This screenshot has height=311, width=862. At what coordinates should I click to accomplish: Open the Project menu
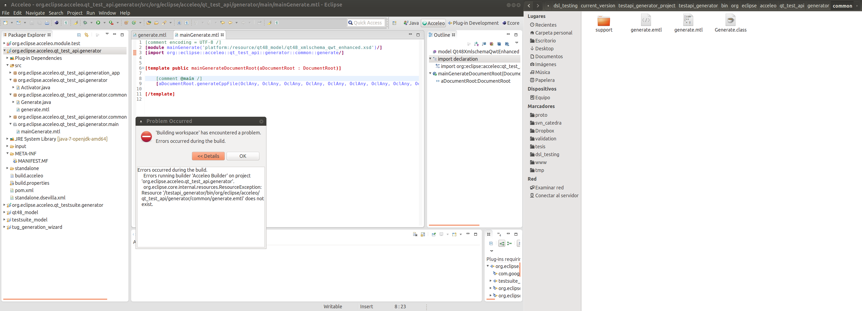(x=75, y=13)
